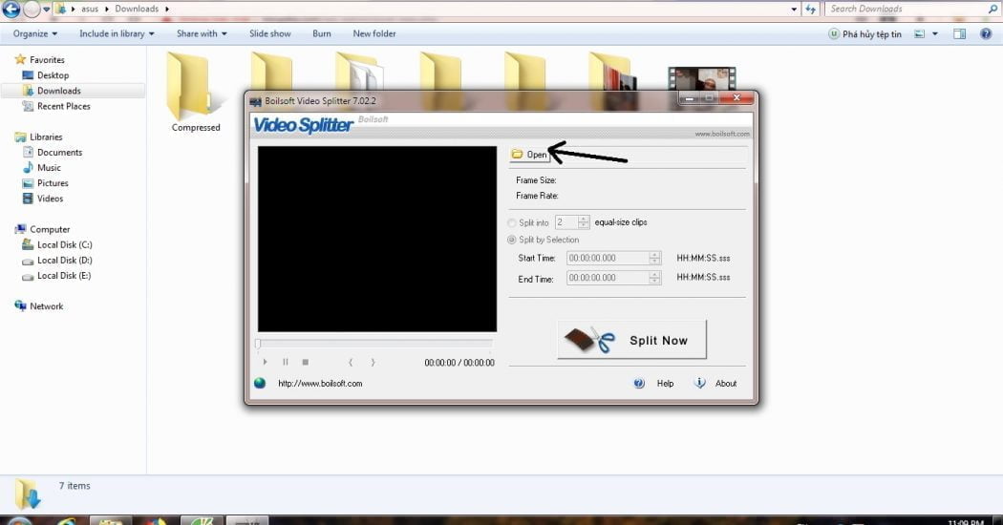This screenshot has height=525, width=1003.
Task: Open the About dialog
Action: (x=725, y=383)
